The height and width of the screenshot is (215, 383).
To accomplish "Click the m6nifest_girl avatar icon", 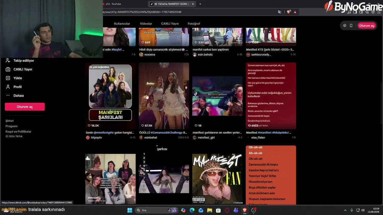I will [x=195, y=138].
